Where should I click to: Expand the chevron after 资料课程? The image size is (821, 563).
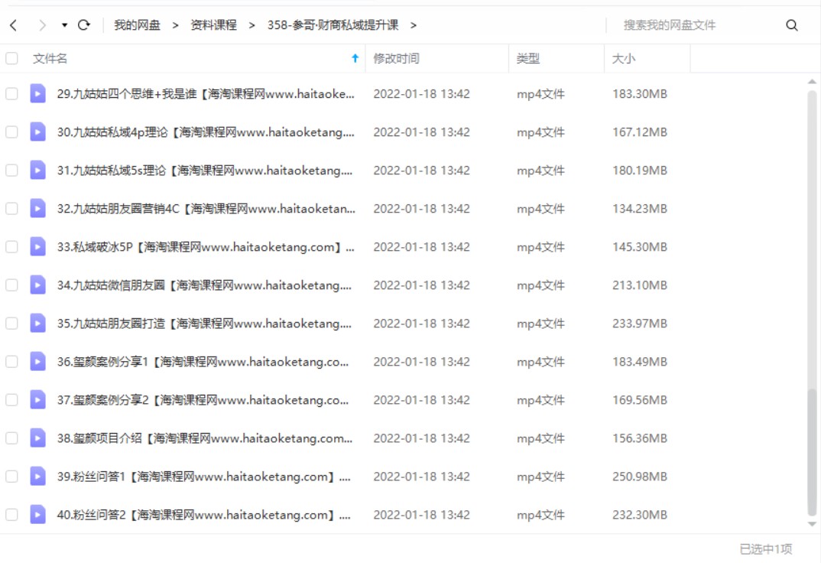pyautogui.click(x=251, y=25)
